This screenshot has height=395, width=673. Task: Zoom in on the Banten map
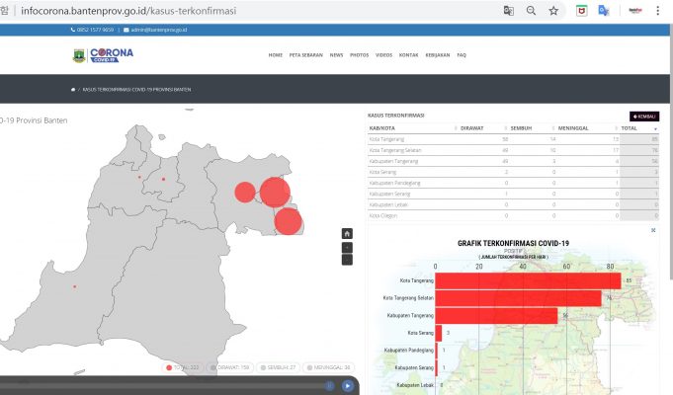[x=347, y=247]
